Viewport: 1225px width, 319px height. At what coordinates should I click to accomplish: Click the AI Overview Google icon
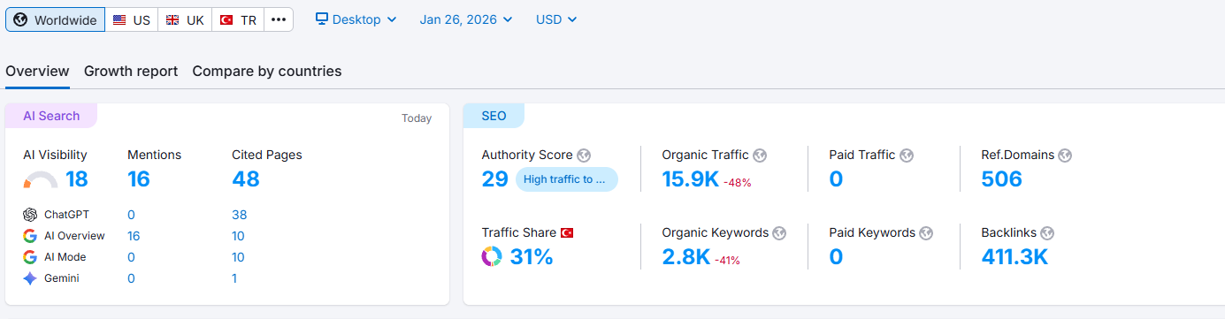[30, 236]
